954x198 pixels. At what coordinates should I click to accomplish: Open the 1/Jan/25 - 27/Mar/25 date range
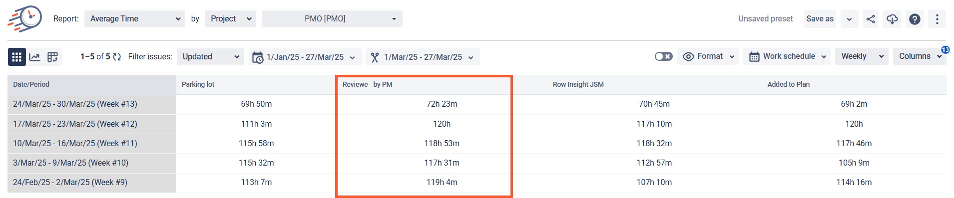[305, 57]
